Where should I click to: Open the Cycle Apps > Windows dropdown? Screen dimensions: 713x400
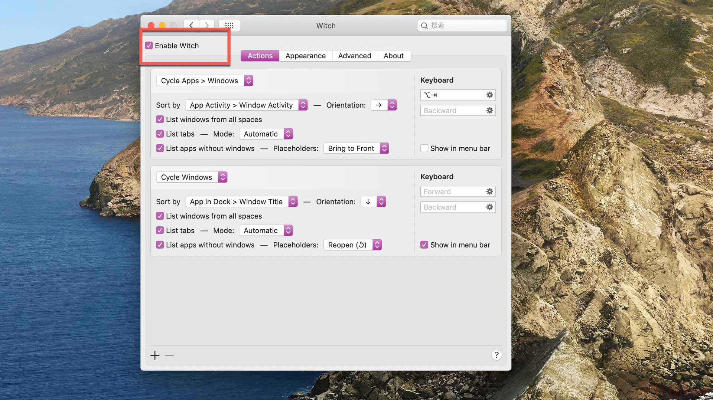coord(205,81)
